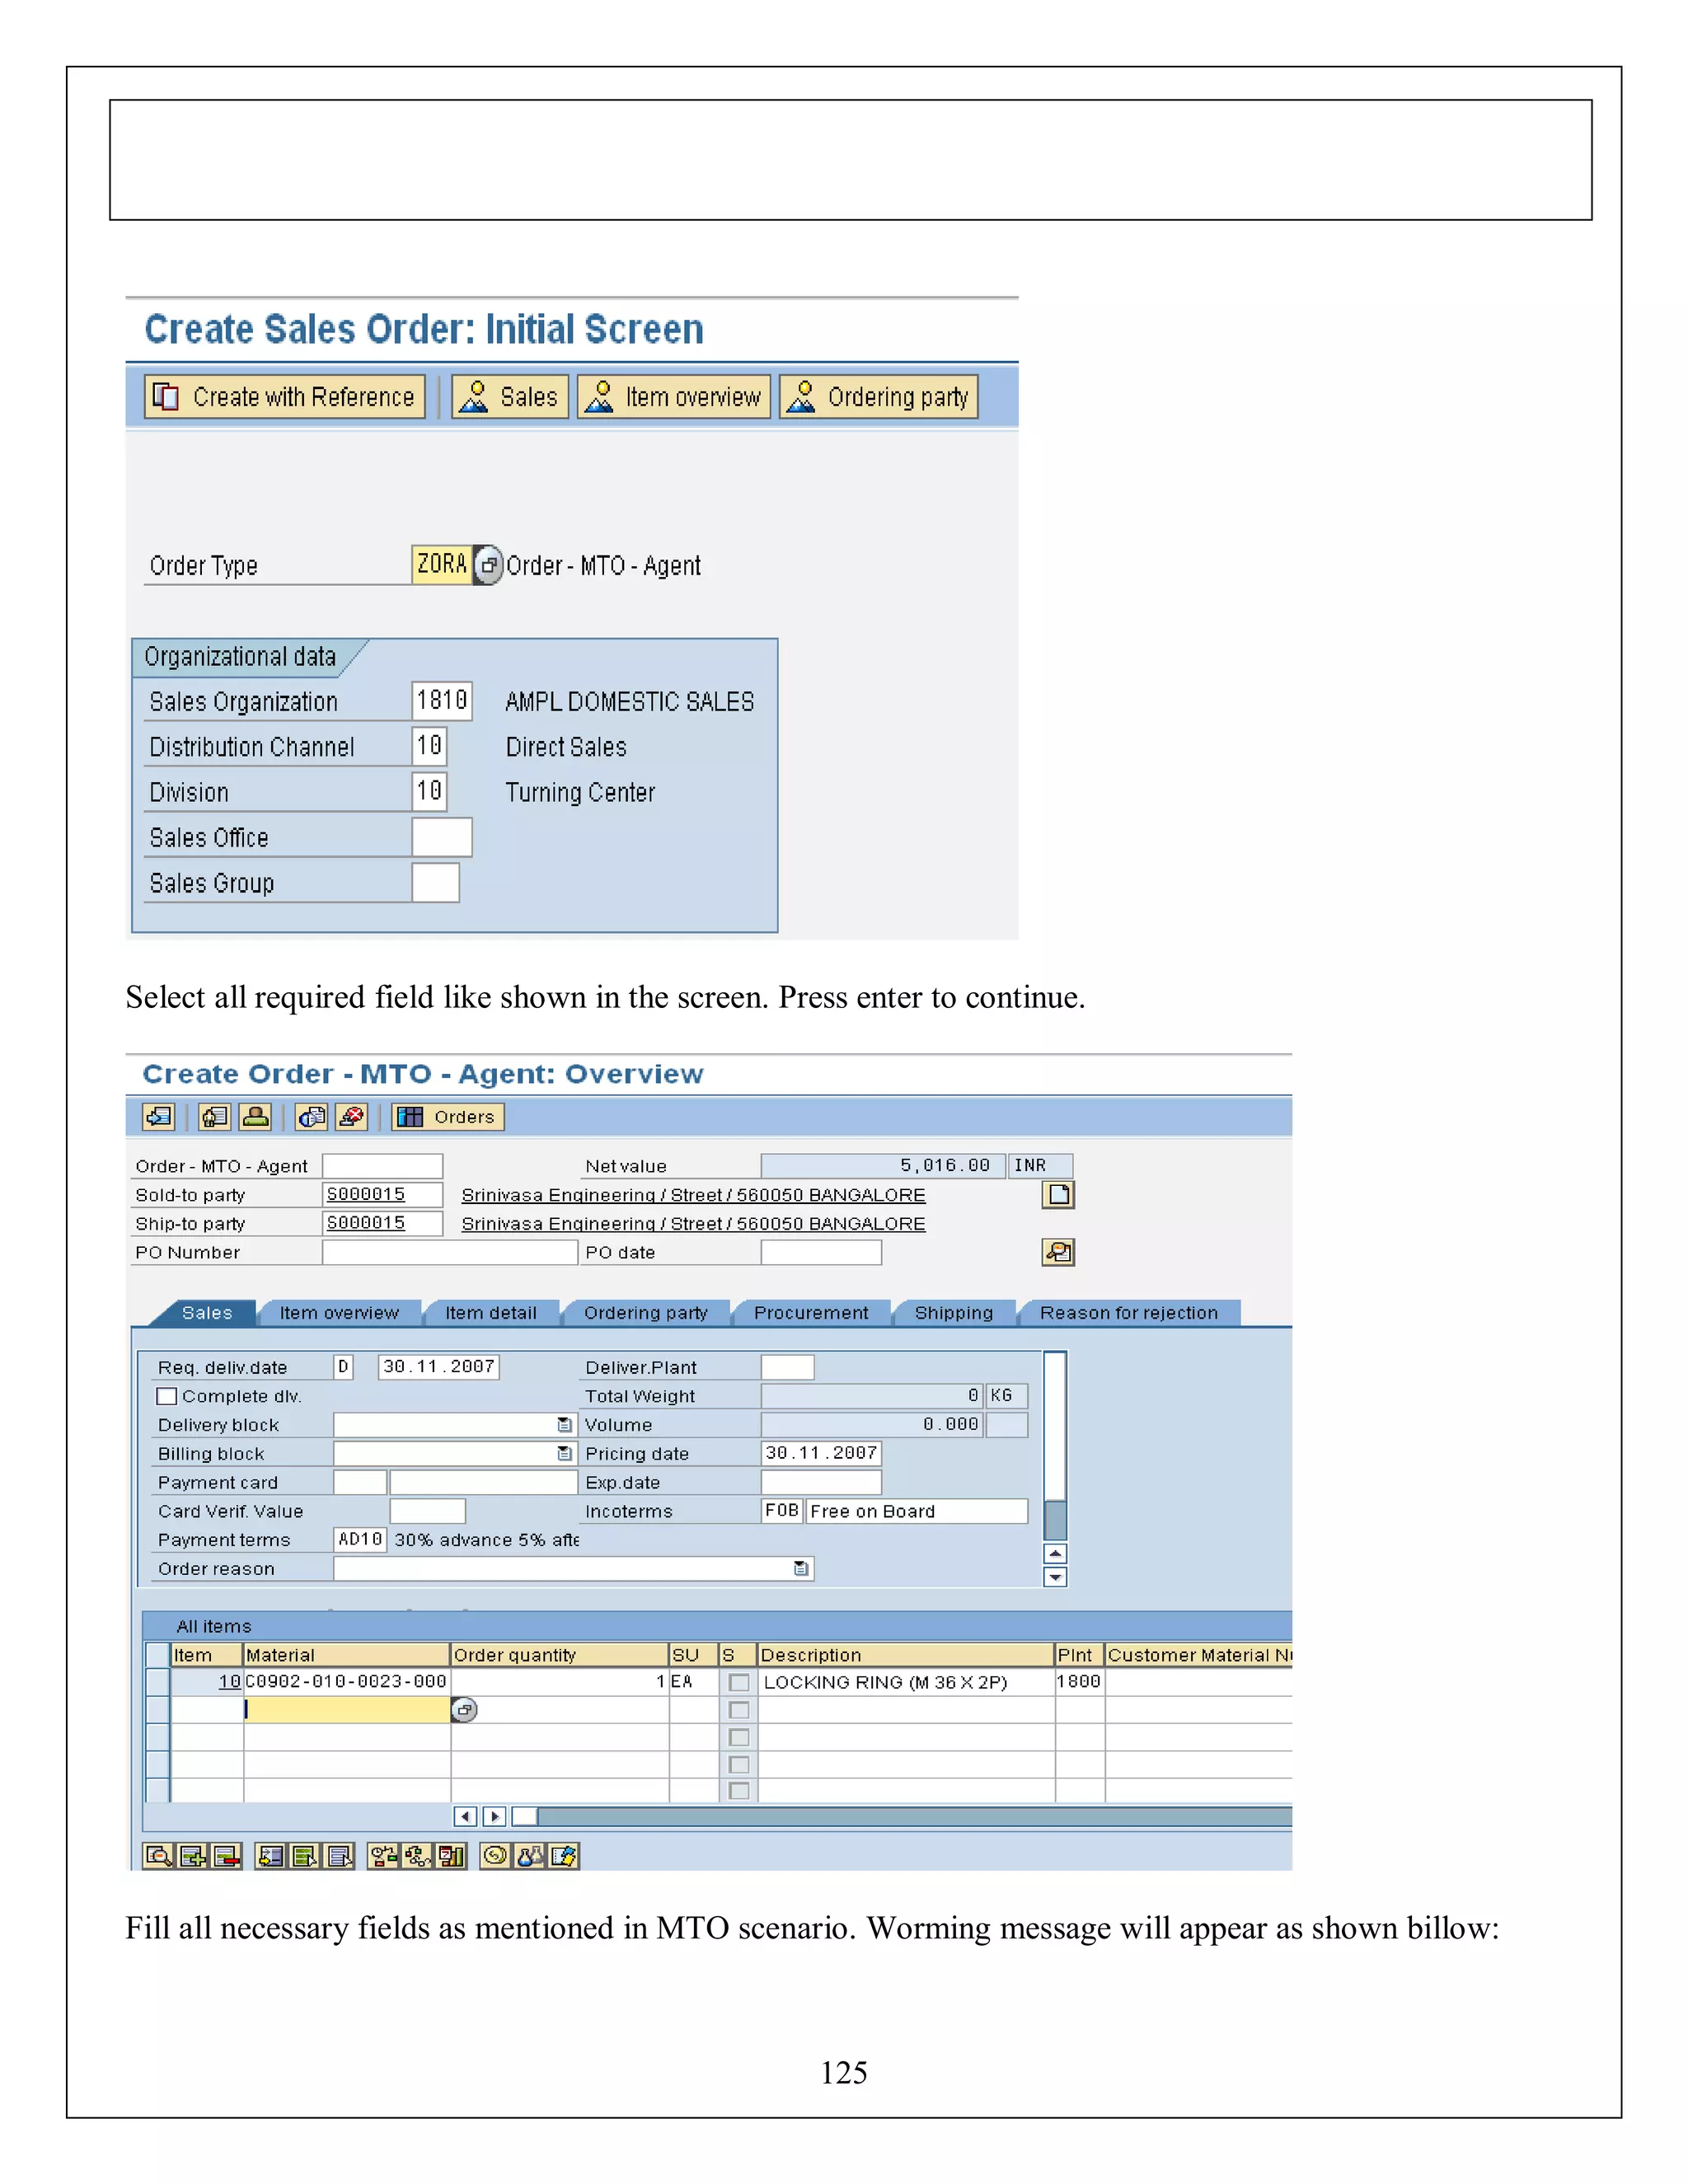Switch to the Shipping tab
1688x2184 pixels.
953,1313
